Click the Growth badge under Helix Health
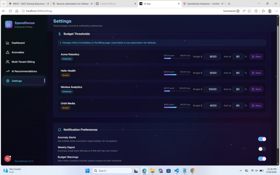This screenshot has width=280, height=175. click(66, 75)
